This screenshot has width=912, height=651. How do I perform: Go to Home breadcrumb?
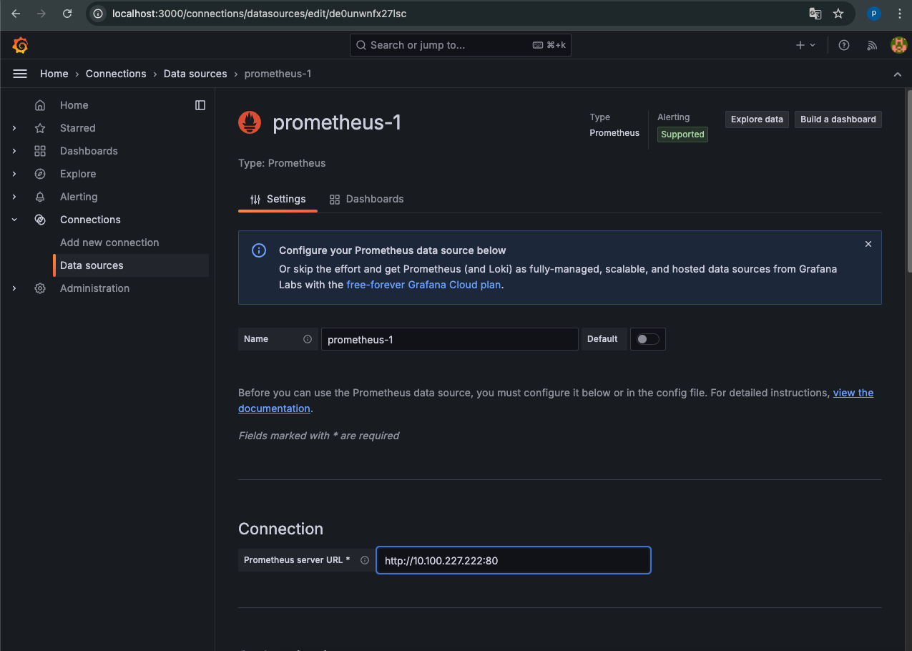click(x=54, y=74)
